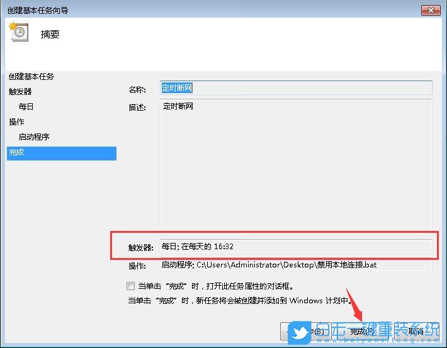The height and width of the screenshot is (348, 447).
Task: Click the note about adding task to Windows schedule
Action: click(239, 300)
